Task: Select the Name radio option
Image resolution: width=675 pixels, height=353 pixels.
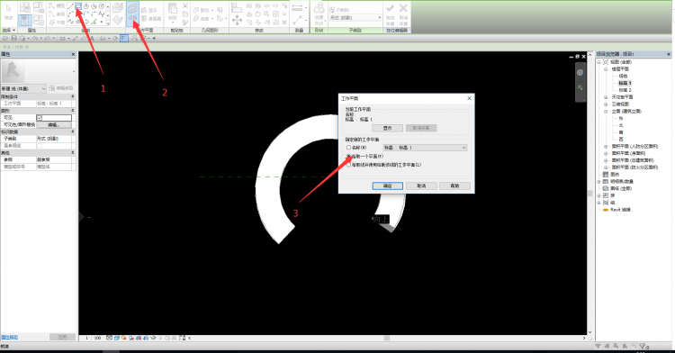Action: point(348,148)
